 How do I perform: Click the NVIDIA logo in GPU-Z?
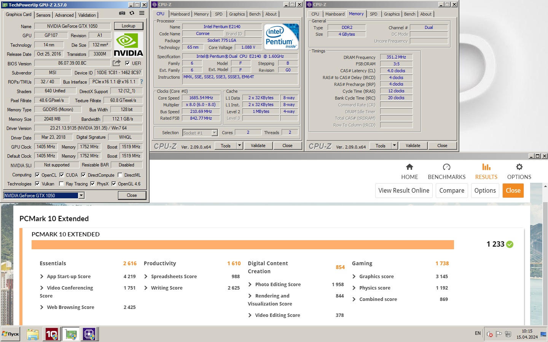tap(128, 44)
